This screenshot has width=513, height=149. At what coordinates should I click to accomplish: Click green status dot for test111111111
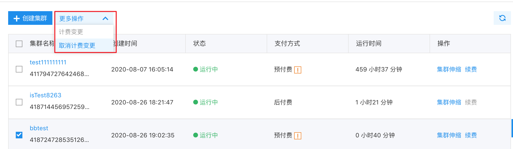pyautogui.click(x=195, y=69)
